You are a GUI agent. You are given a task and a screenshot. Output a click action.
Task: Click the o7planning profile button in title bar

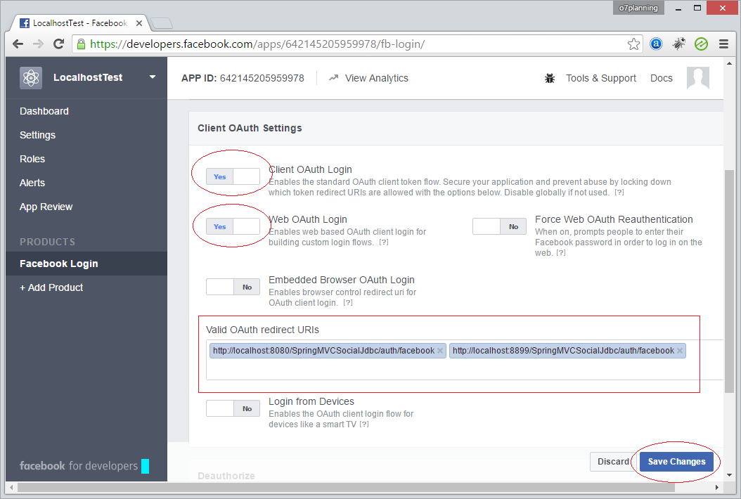pos(638,8)
